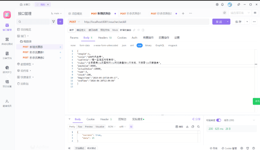Search the response body with magnifier icon
The image size is (260, 150).
pos(198,127)
